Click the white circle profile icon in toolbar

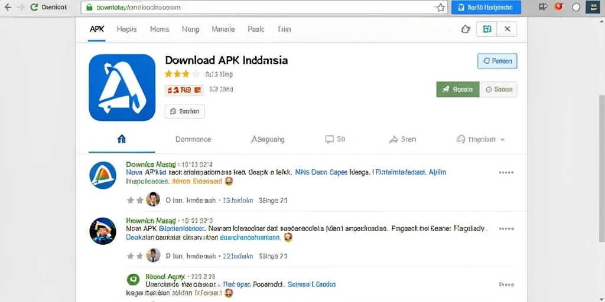click(x=576, y=7)
